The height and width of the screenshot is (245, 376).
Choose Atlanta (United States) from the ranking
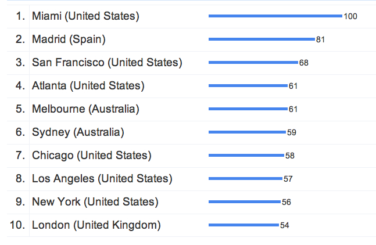(x=88, y=86)
